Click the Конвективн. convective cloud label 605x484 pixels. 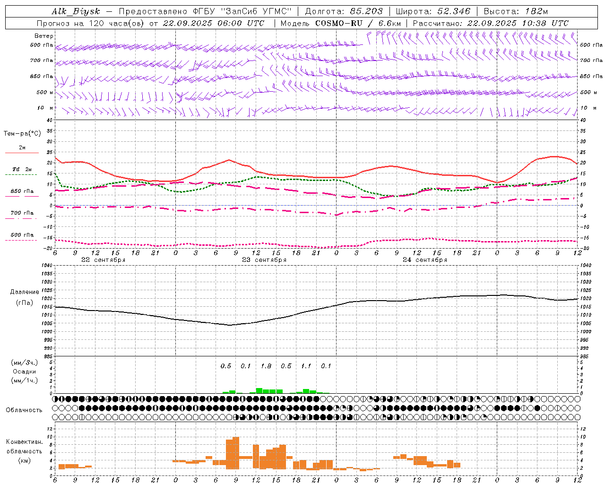pyautogui.click(x=24, y=442)
